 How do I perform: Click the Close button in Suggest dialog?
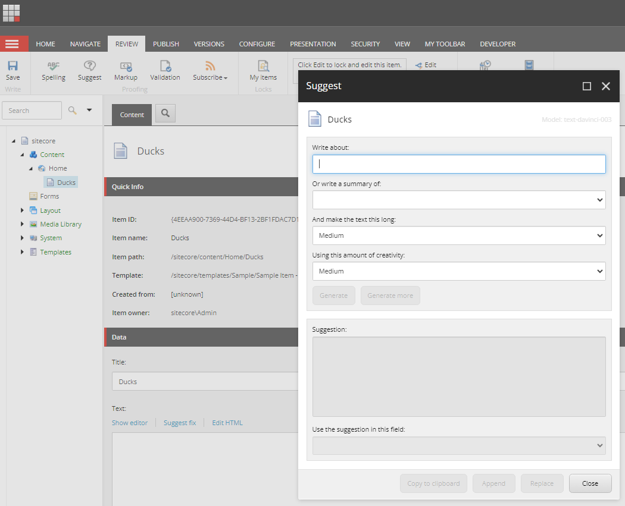click(x=590, y=483)
